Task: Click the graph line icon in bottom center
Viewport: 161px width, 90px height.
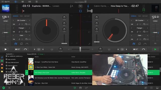Action: 86,88
